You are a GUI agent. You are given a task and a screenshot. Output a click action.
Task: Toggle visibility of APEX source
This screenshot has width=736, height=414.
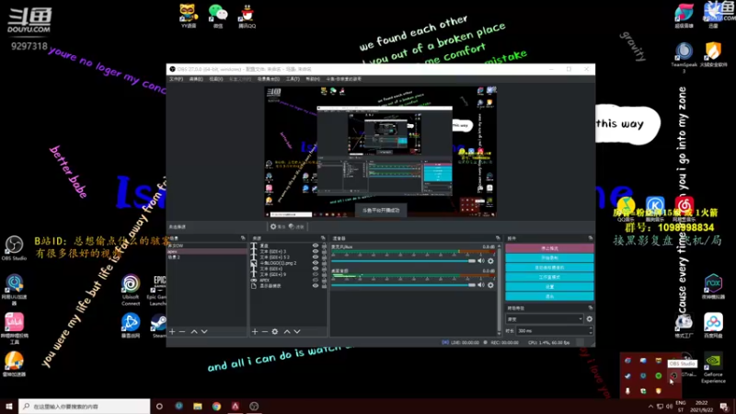(316, 281)
